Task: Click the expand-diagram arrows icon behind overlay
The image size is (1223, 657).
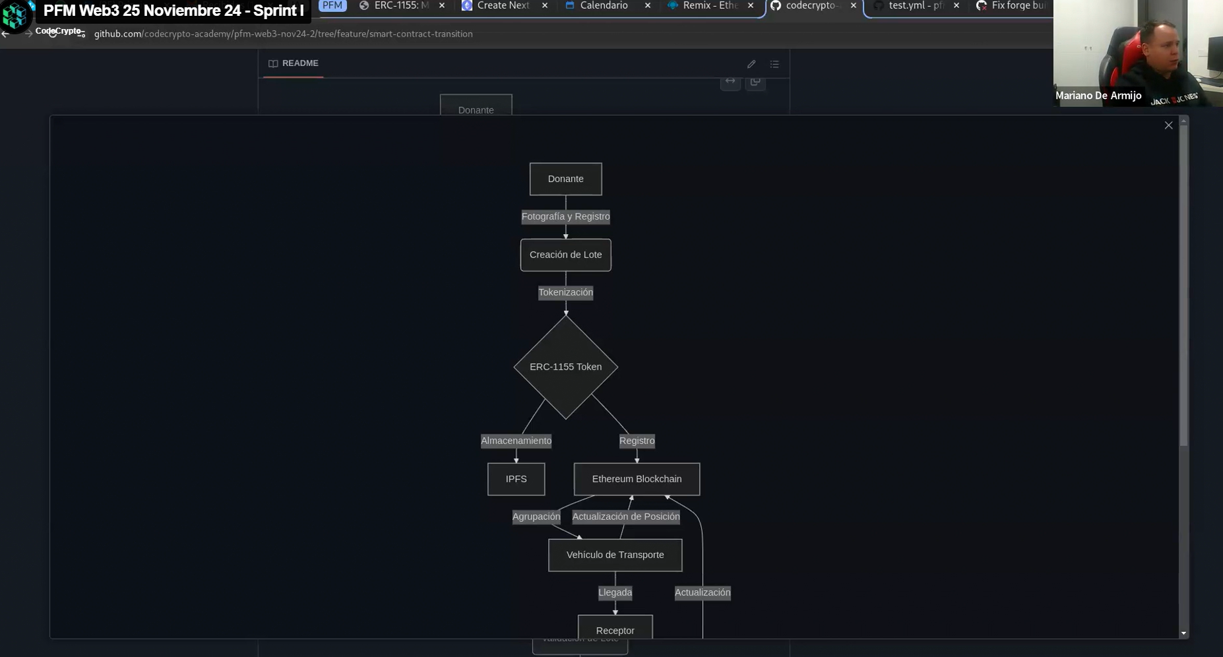Action: tap(730, 82)
